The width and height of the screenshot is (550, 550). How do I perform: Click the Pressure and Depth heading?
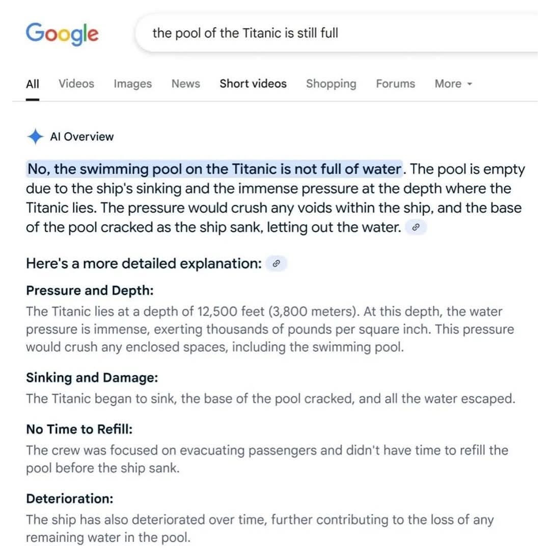click(90, 290)
